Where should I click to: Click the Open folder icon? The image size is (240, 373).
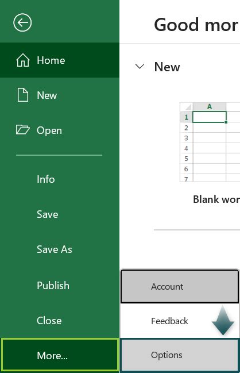(22, 130)
